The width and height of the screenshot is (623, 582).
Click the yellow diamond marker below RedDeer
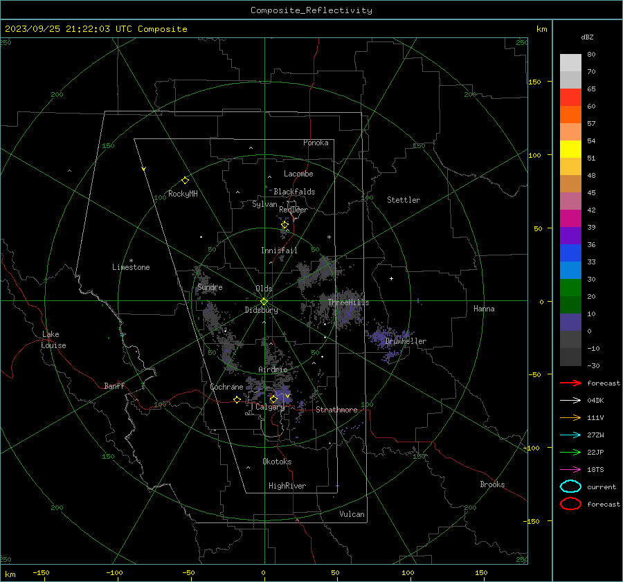285,225
